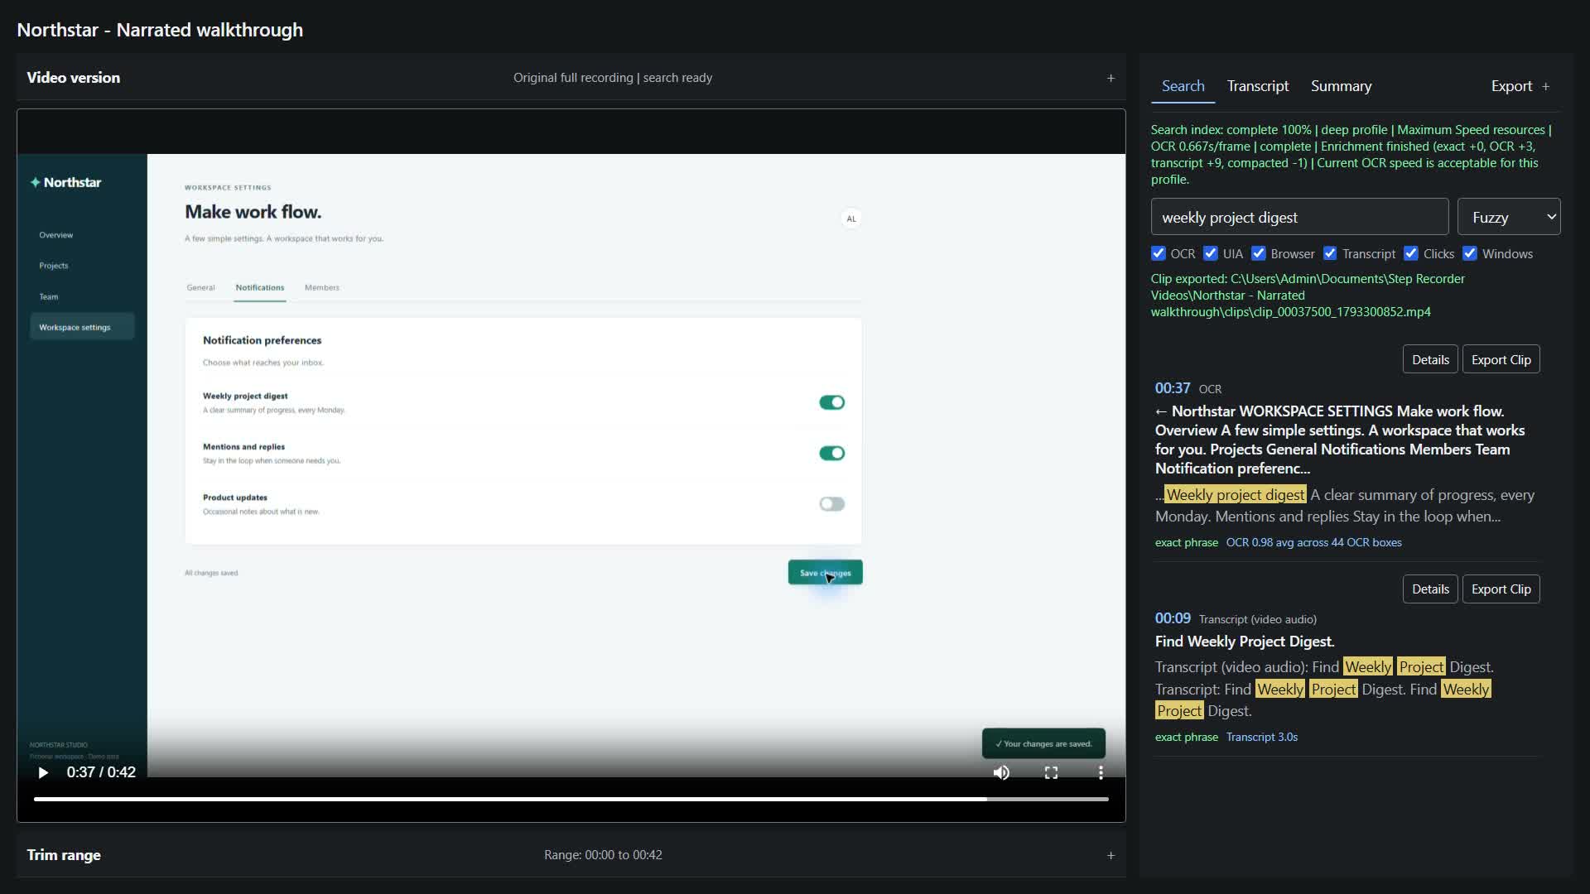
Task: Enter fullscreen video mode
Action: point(1051,772)
